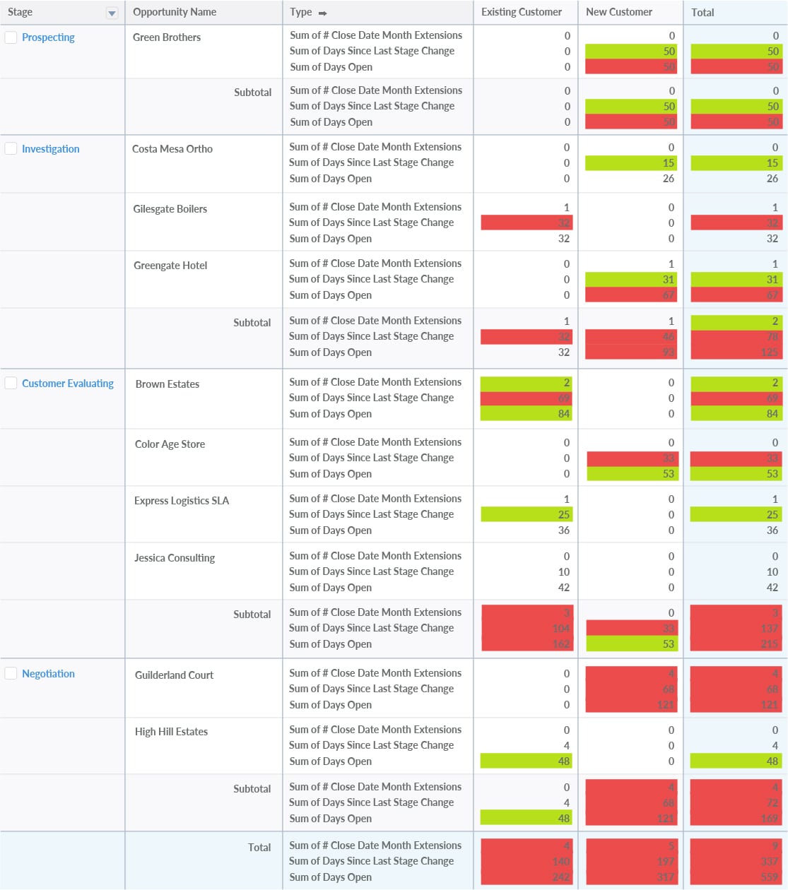788x890 pixels.
Task: Select the Express Logistics SLA row label
Action: coord(182,501)
